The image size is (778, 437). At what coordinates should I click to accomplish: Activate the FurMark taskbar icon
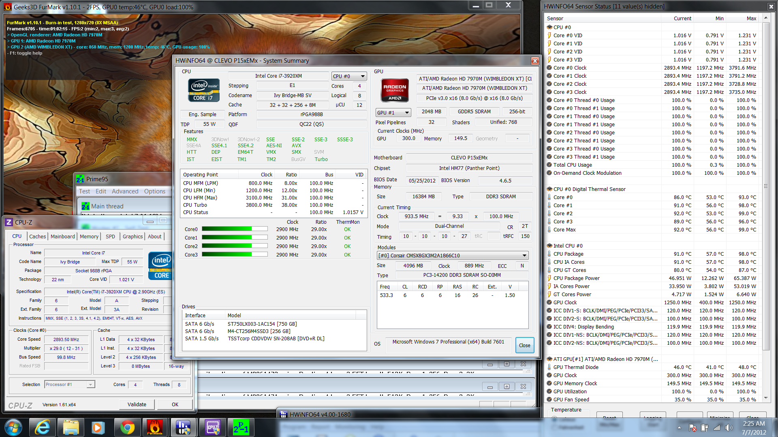(155, 427)
